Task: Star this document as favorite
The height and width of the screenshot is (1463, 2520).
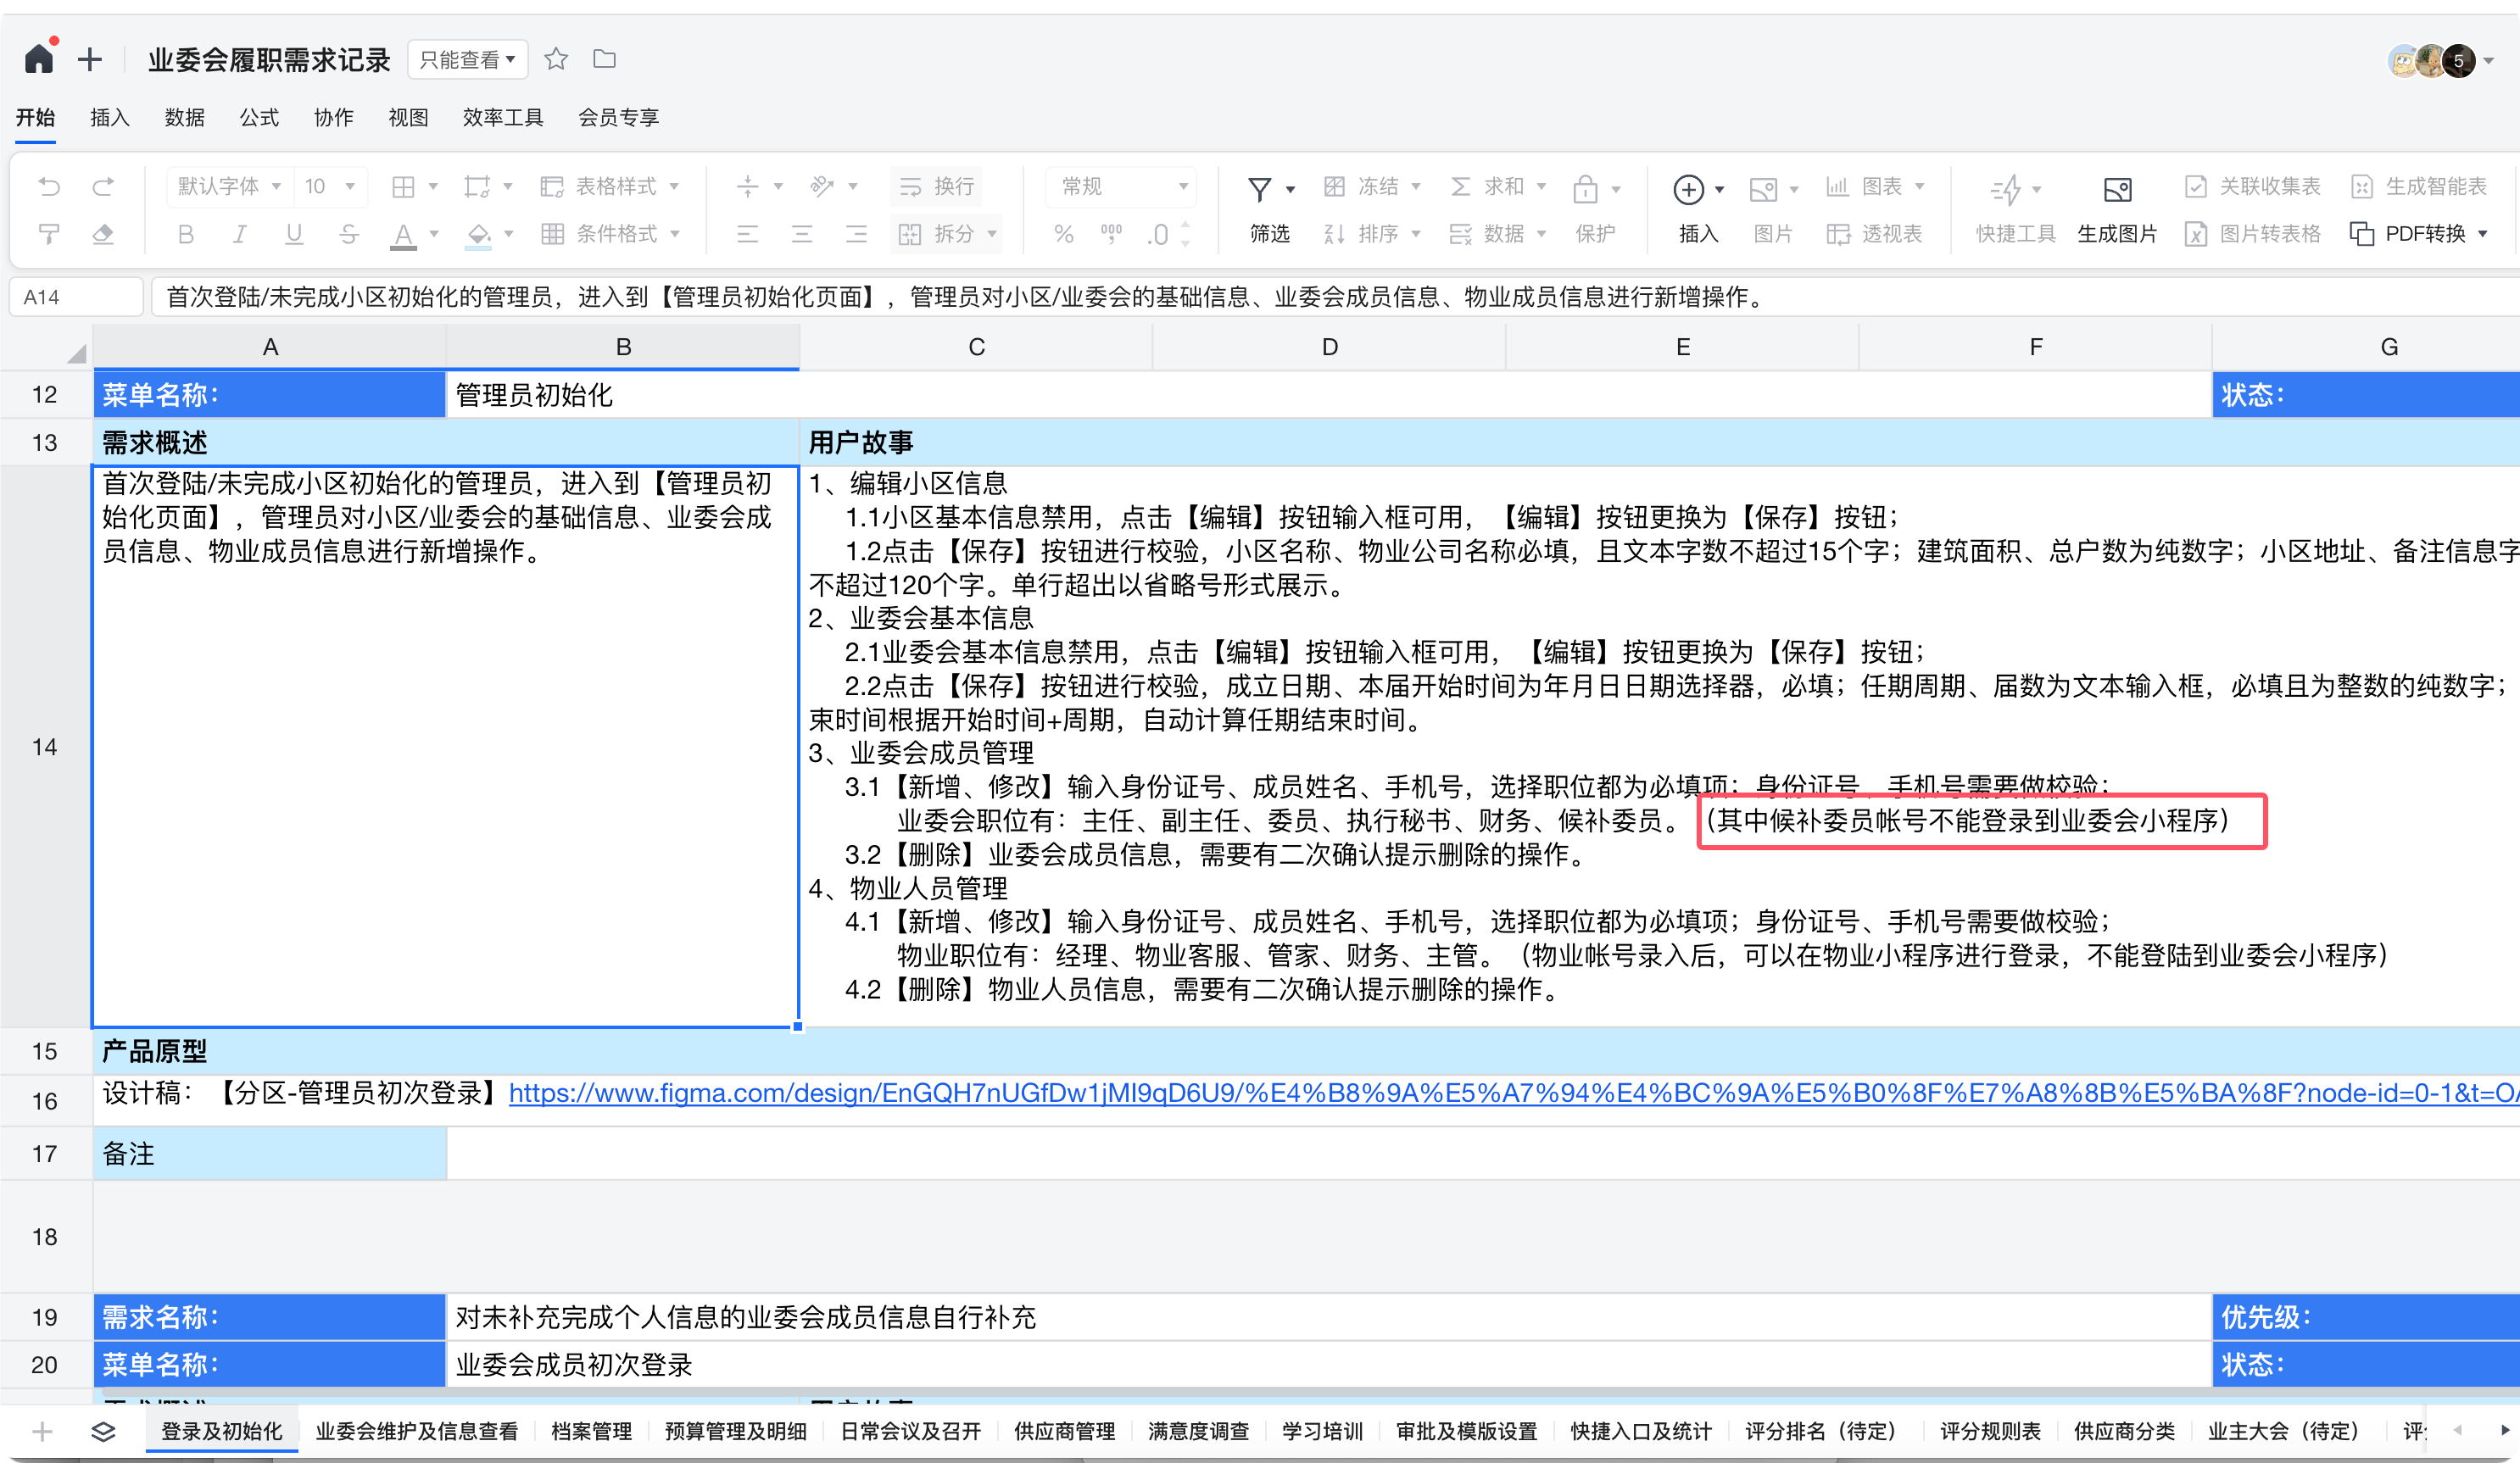Action: pyautogui.click(x=556, y=59)
